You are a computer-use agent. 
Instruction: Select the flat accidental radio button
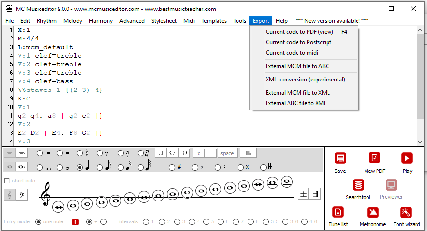(x=195, y=167)
